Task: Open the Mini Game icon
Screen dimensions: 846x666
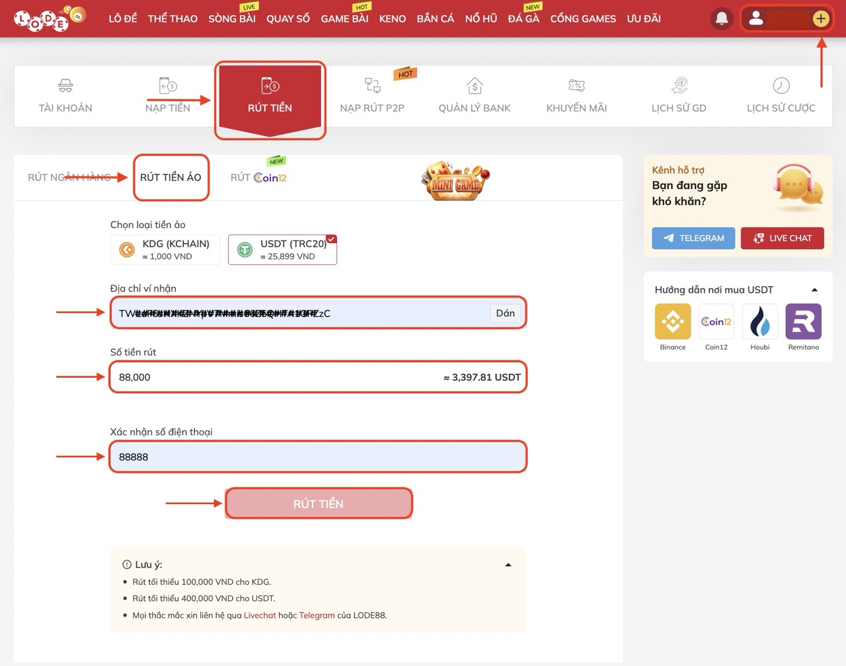Action: 455,179
